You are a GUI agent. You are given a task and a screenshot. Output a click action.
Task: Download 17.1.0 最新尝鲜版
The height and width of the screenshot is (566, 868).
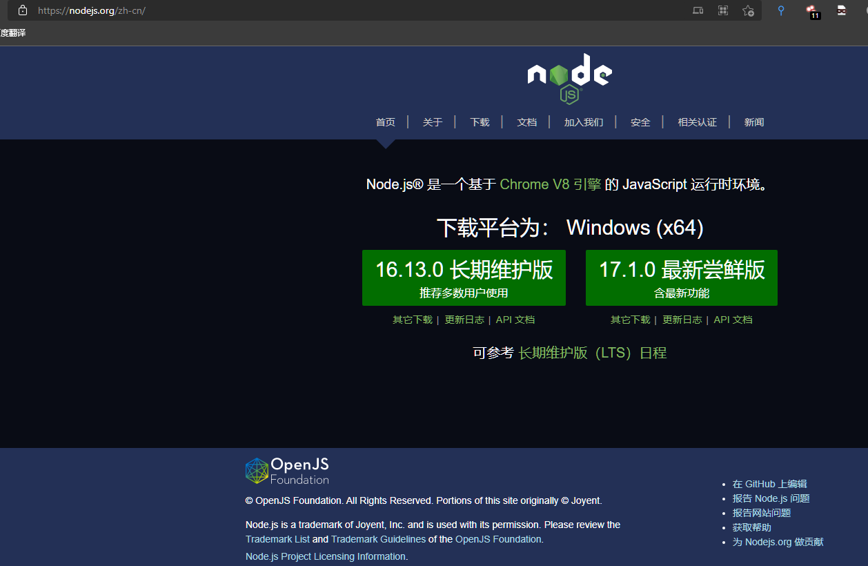click(682, 277)
